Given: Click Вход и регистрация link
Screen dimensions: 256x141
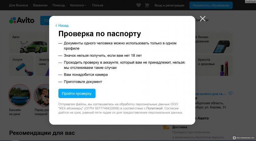Looking at the screenshot, I should (x=169, y=5).
